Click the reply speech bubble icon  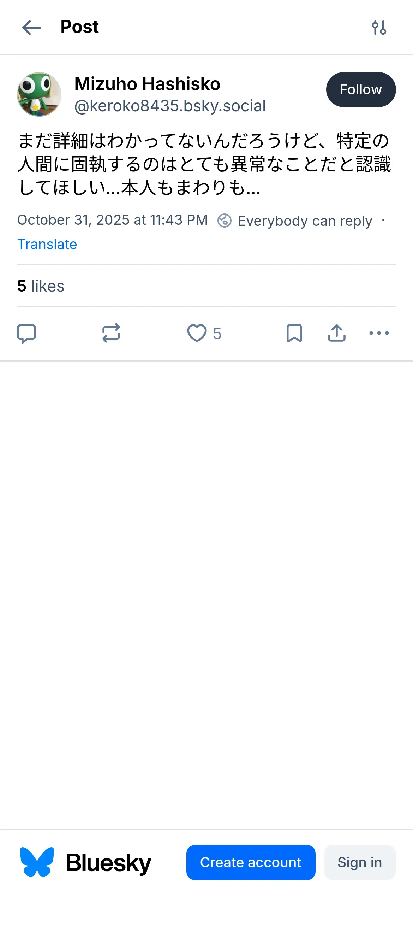(x=26, y=333)
